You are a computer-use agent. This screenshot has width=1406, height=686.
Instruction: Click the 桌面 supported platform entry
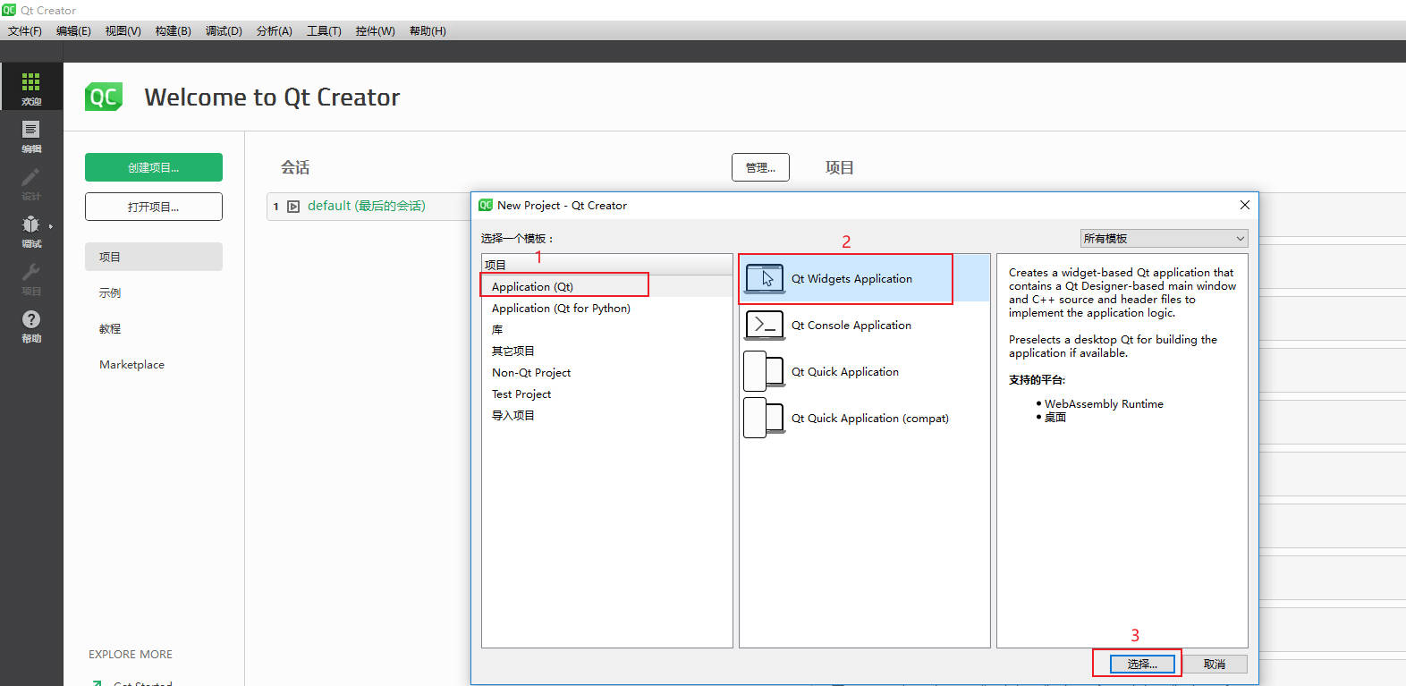tap(1055, 418)
